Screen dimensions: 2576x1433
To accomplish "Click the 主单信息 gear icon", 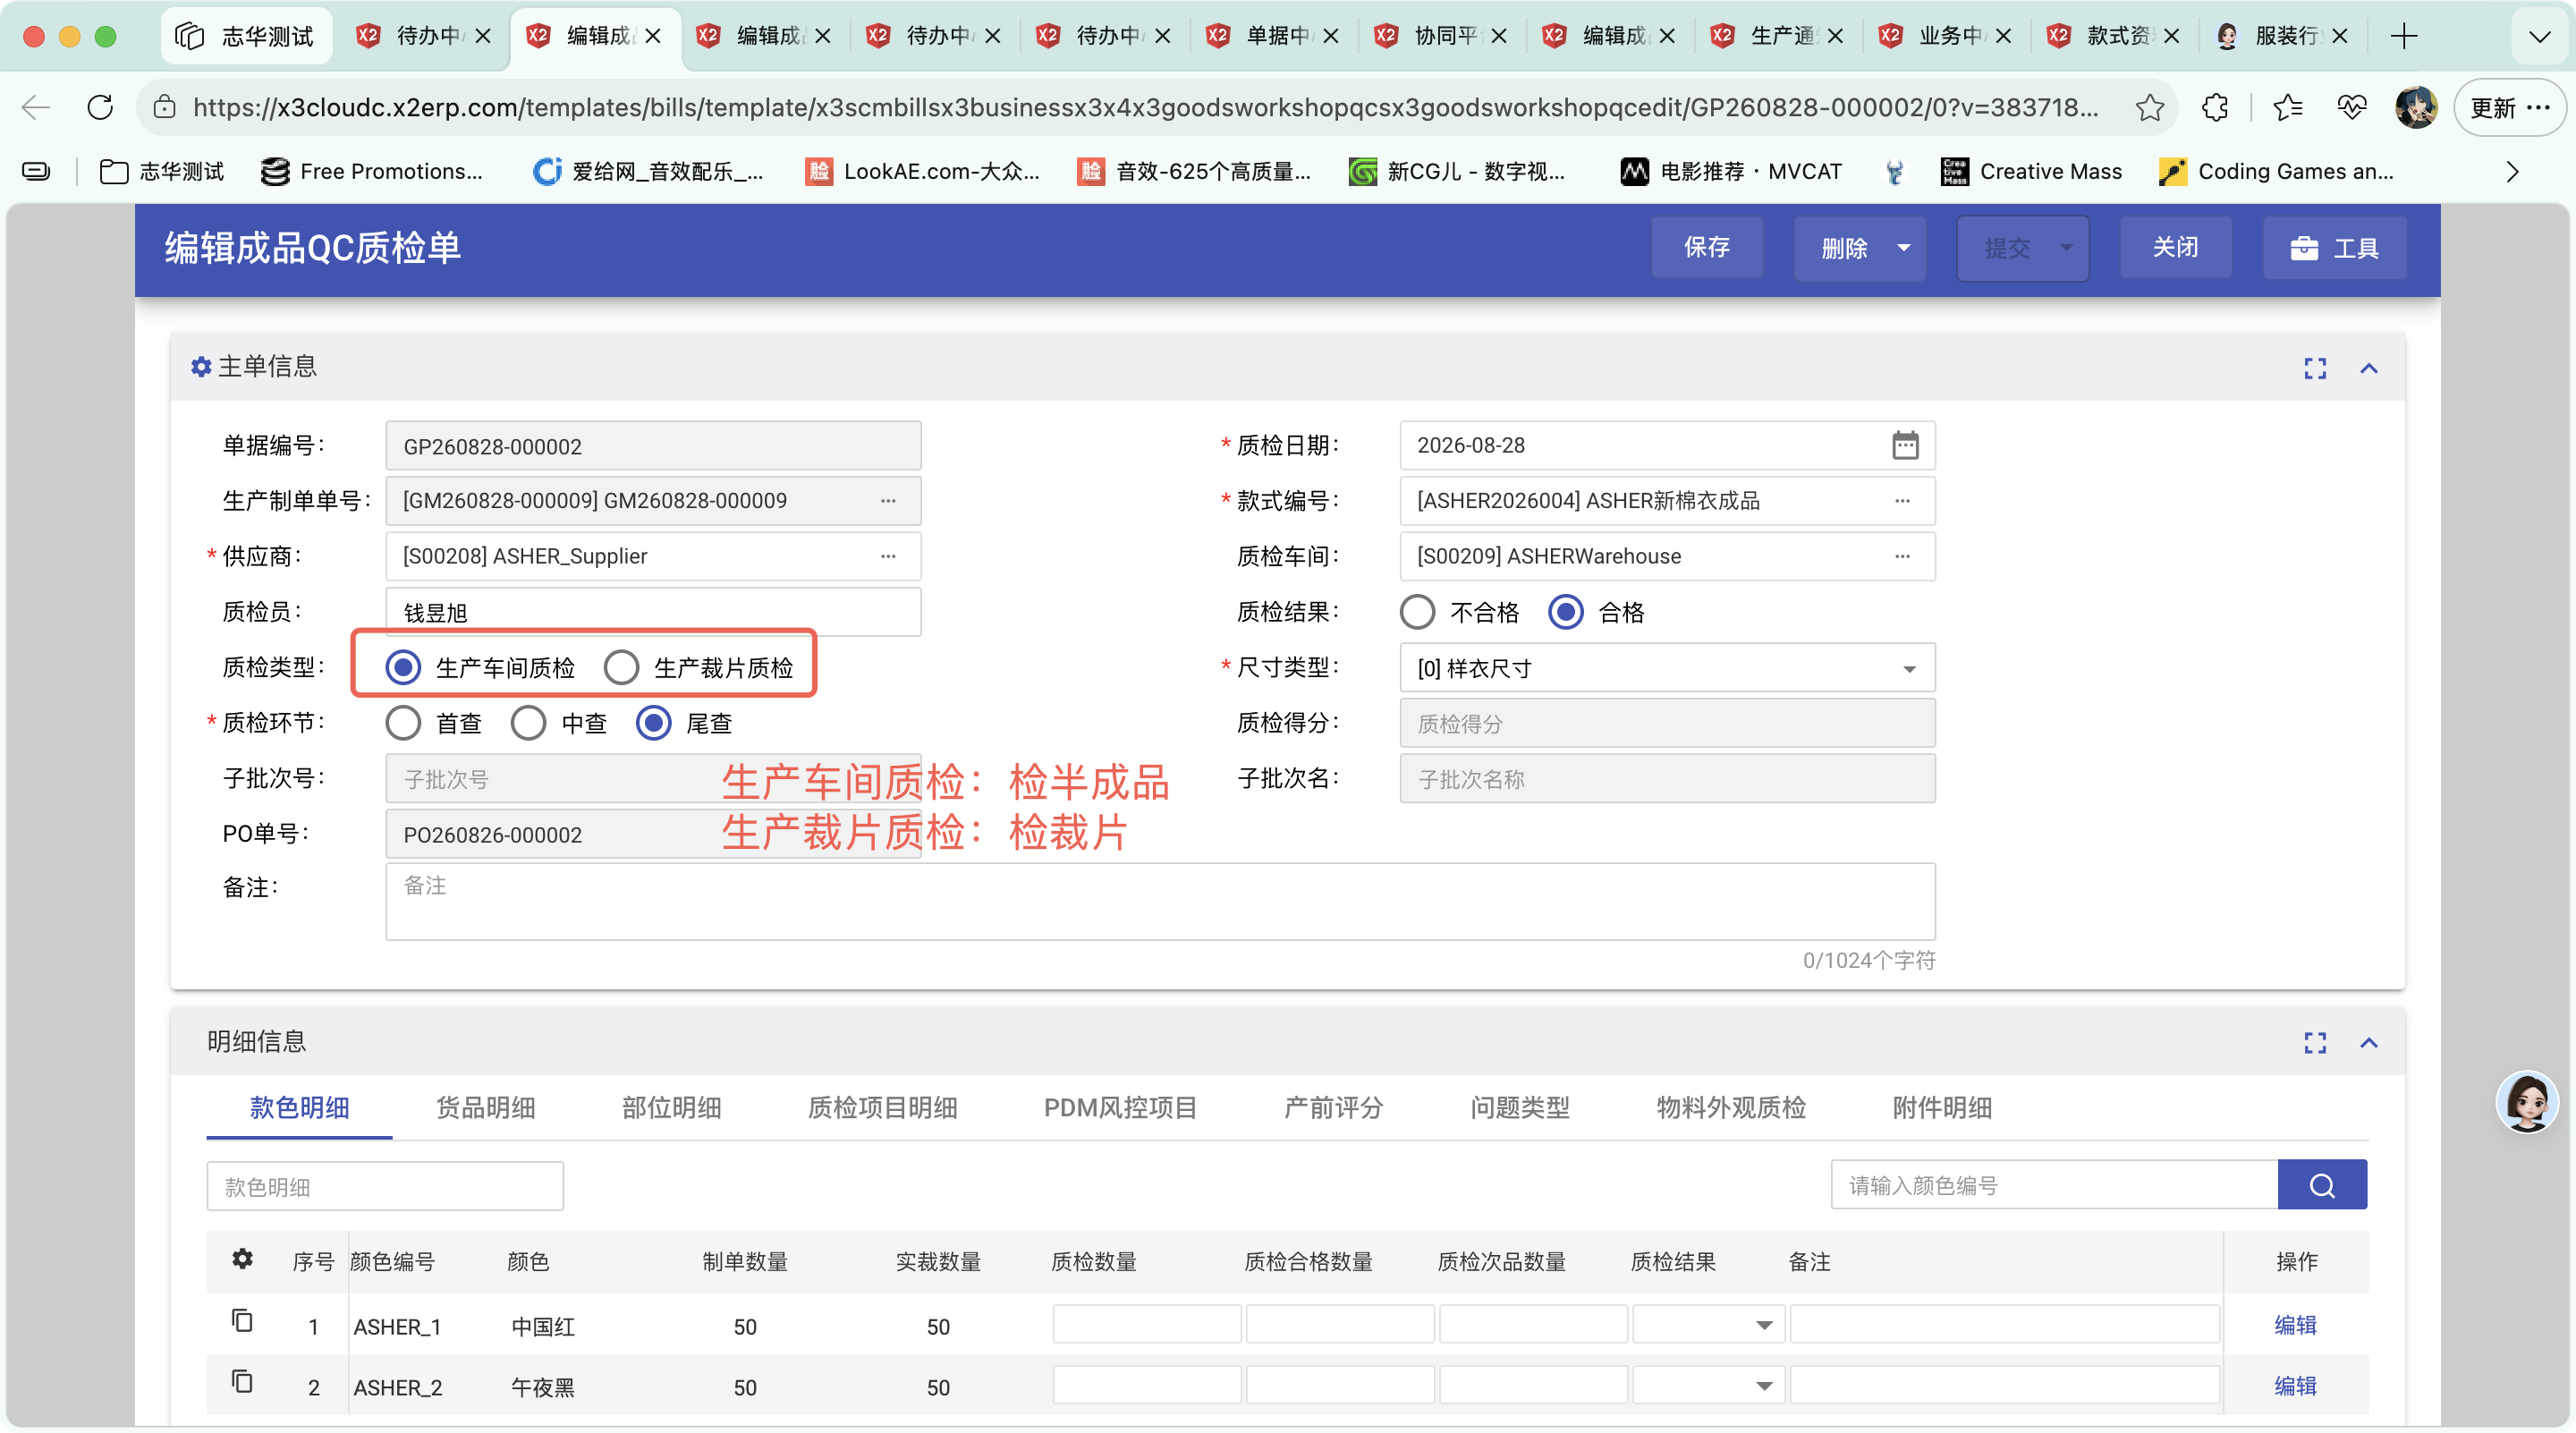I will pos(201,367).
